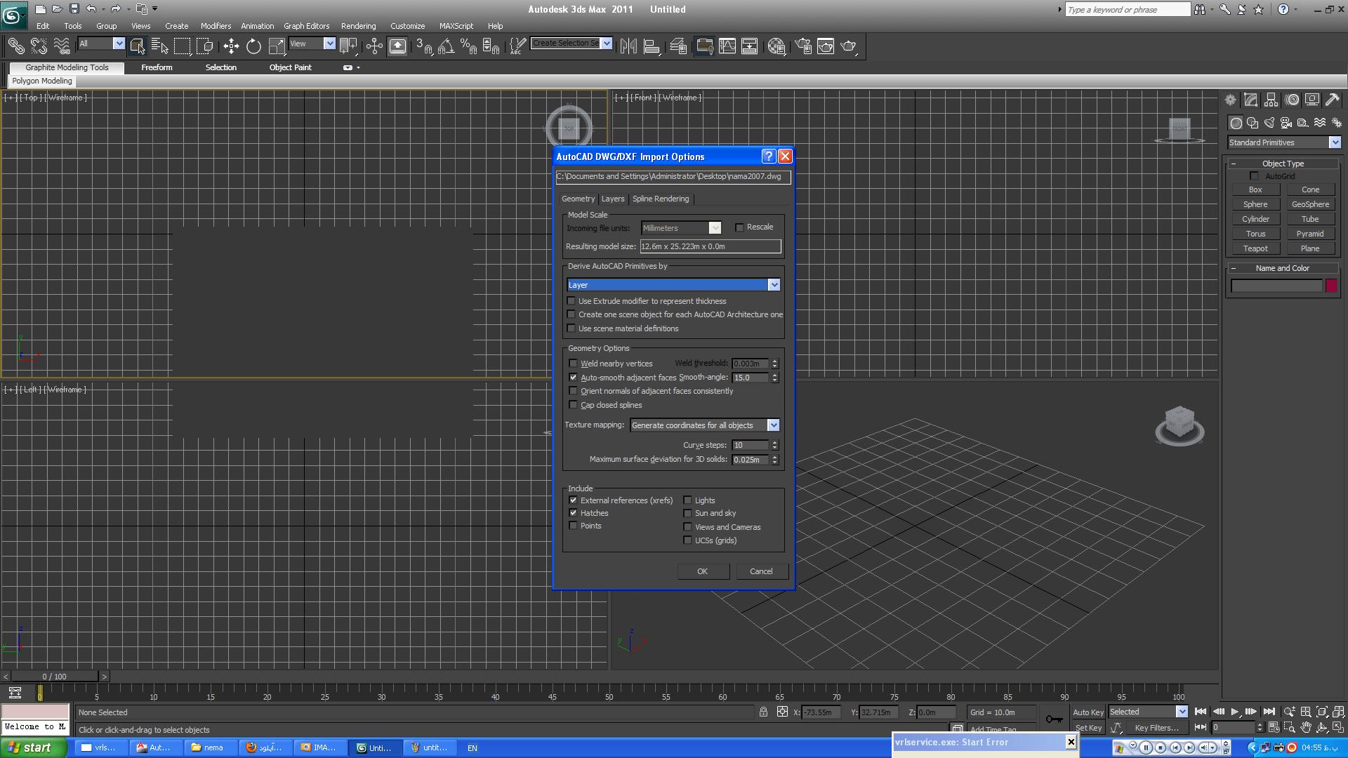Expand the Texture mapping dropdown
The height and width of the screenshot is (758, 1348).
click(x=773, y=425)
